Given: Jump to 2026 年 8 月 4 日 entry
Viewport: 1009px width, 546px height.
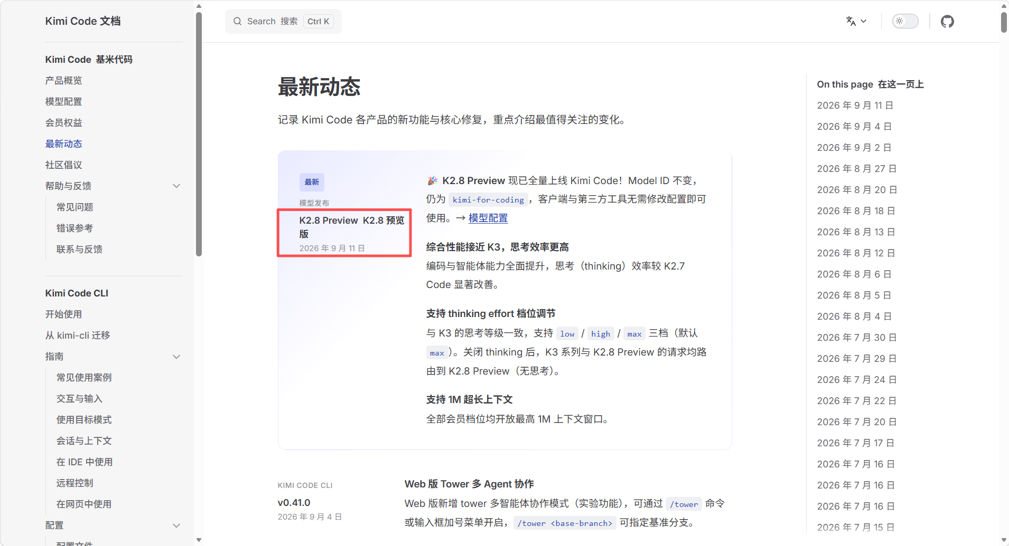Looking at the screenshot, I should (854, 317).
